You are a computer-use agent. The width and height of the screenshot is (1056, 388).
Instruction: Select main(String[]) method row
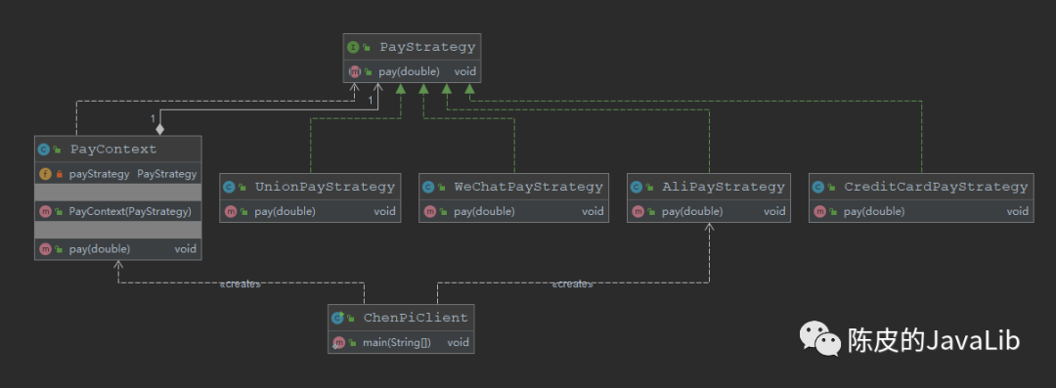pos(401,342)
